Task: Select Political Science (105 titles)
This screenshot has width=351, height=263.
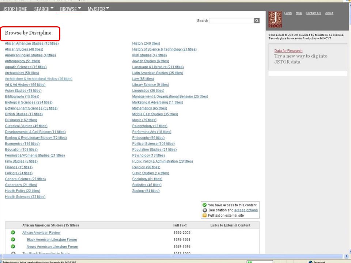Action: pyautogui.click(x=153, y=144)
